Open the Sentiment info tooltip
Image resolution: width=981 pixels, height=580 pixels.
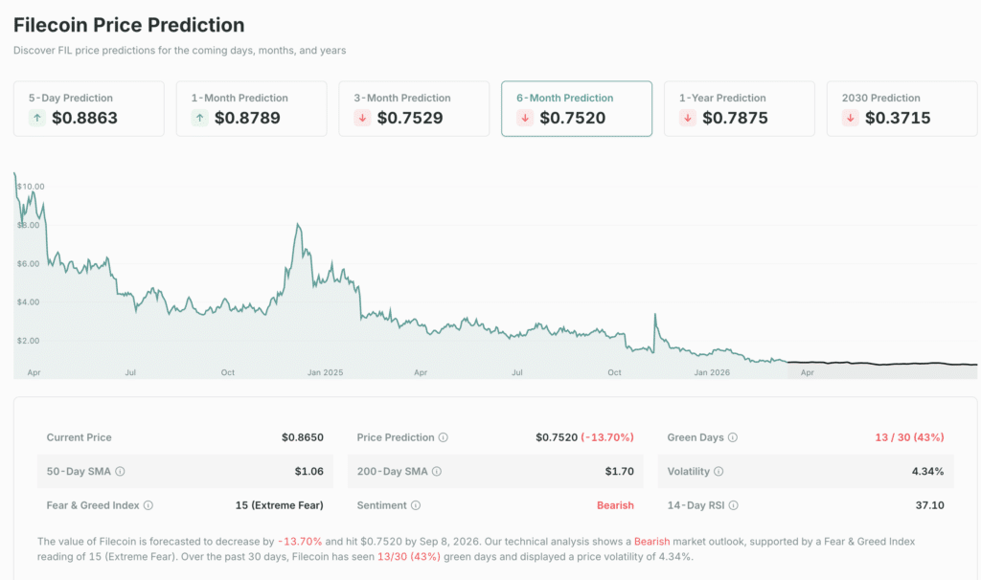coord(417,505)
